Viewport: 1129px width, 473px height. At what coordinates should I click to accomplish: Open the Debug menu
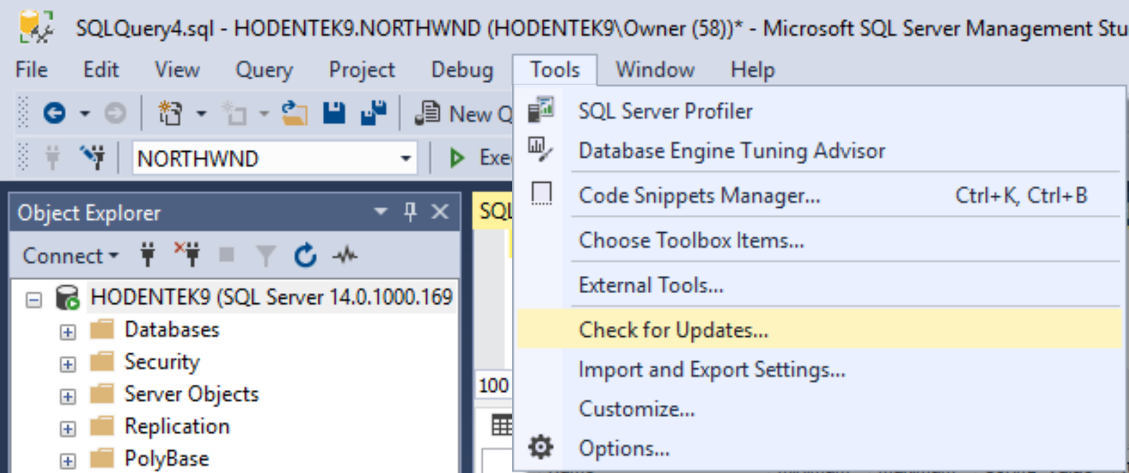pos(462,70)
